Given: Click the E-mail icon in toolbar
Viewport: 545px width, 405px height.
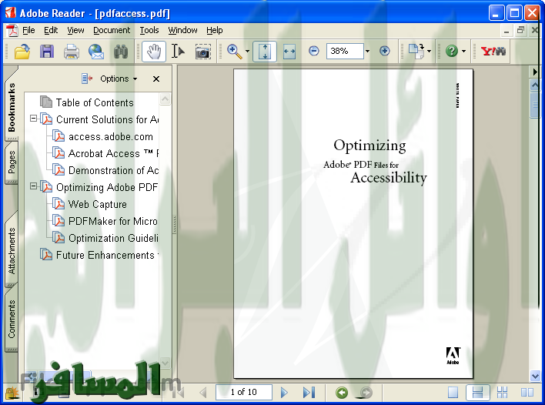Looking at the screenshot, I should click(96, 52).
